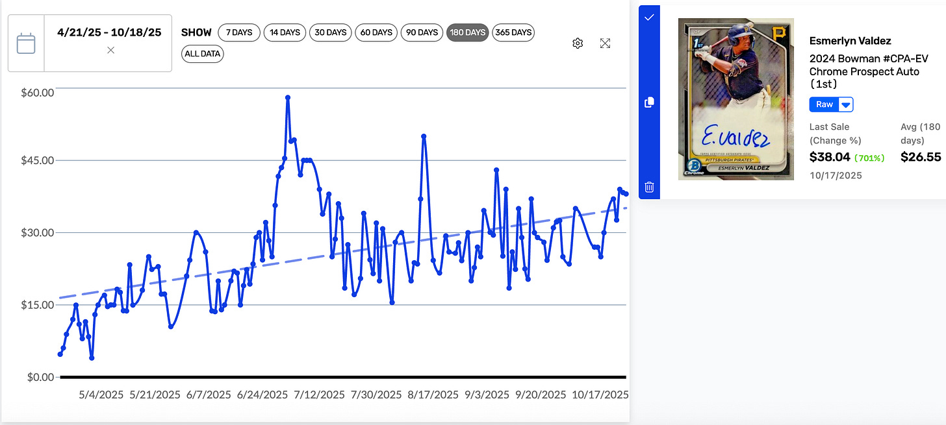
Task: Click the 9/20/2025 x-axis label
Action: (541, 394)
